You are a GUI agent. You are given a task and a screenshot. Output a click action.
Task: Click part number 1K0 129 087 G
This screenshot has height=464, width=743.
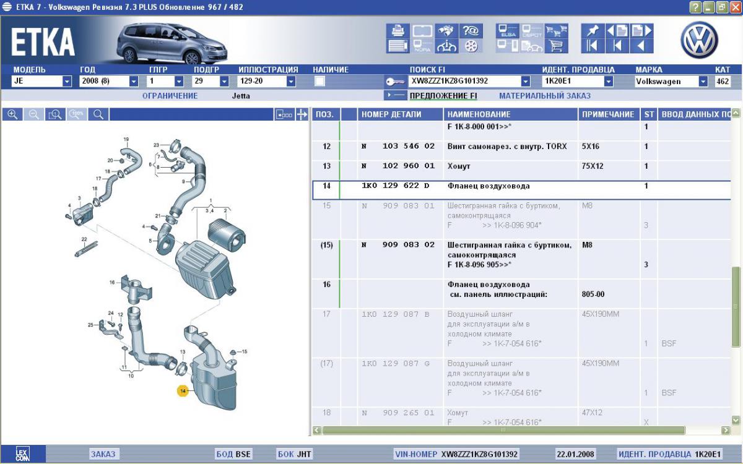click(x=395, y=364)
